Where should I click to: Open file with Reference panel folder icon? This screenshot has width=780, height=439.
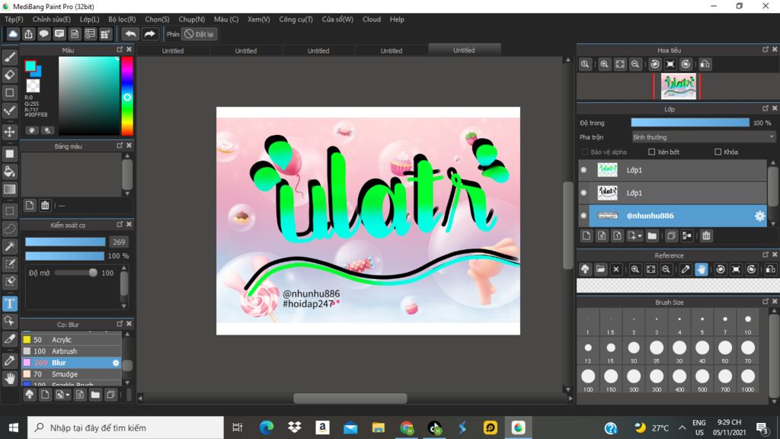click(600, 269)
